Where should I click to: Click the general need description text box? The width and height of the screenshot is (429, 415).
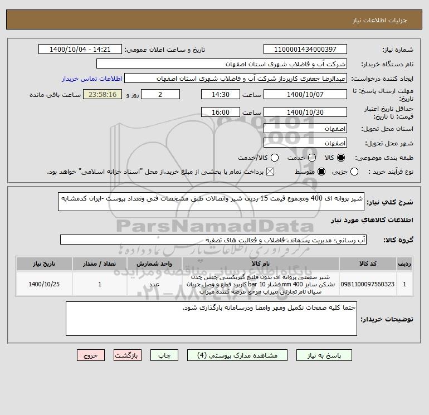tap(211, 202)
